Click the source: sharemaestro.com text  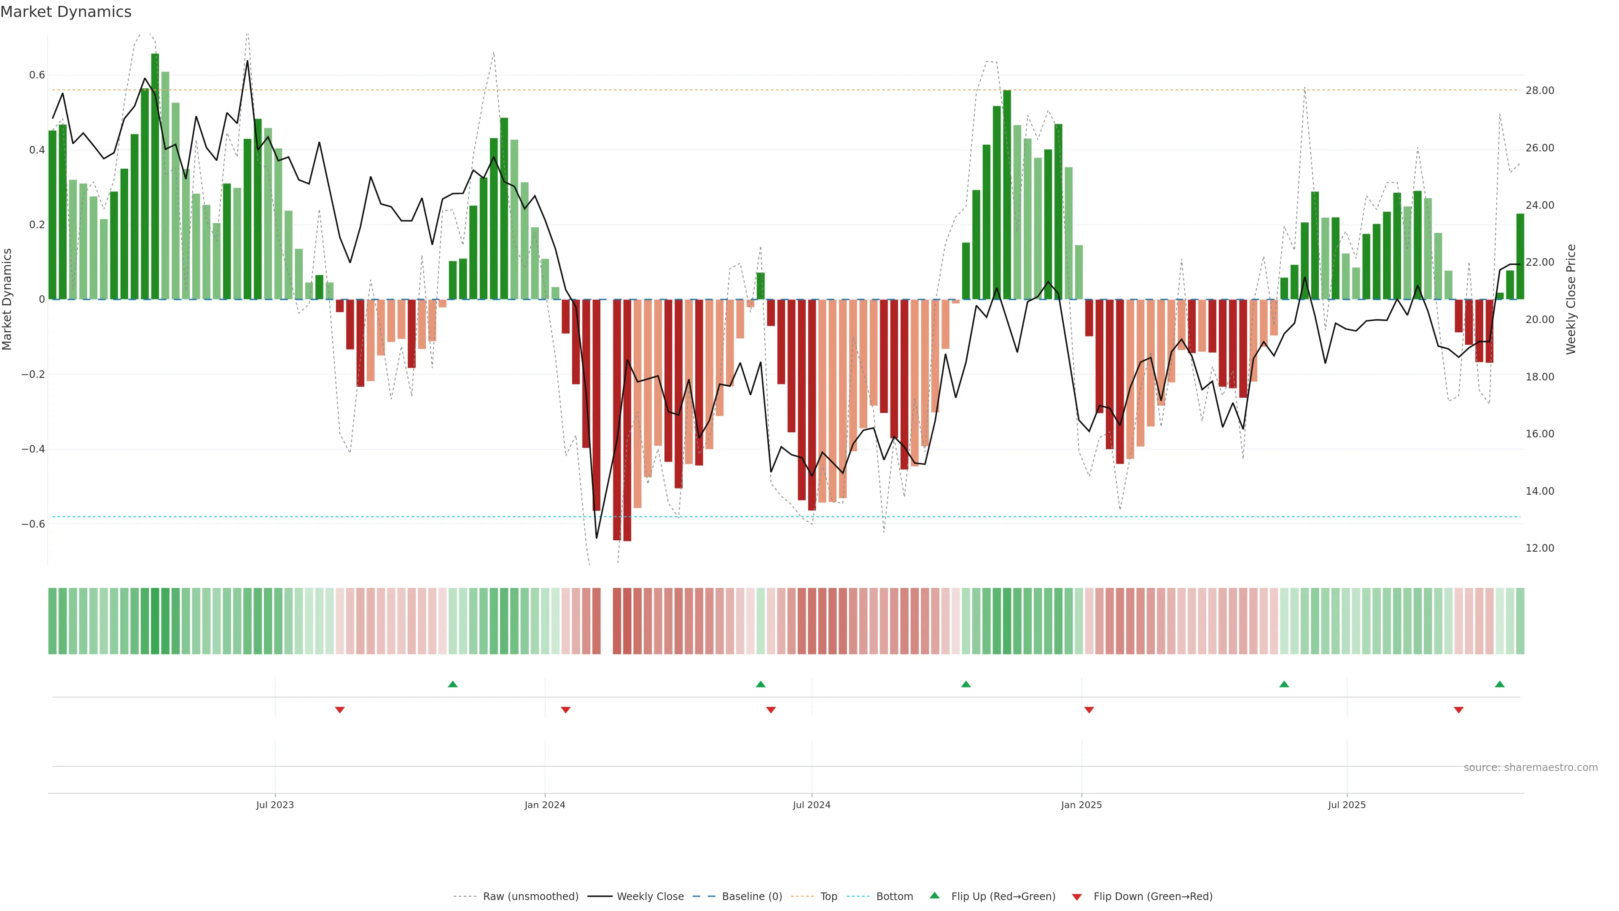point(1530,767)
